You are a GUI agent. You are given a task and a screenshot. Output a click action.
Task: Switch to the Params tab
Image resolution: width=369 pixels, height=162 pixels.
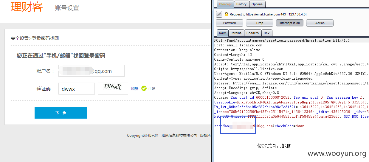236,33
